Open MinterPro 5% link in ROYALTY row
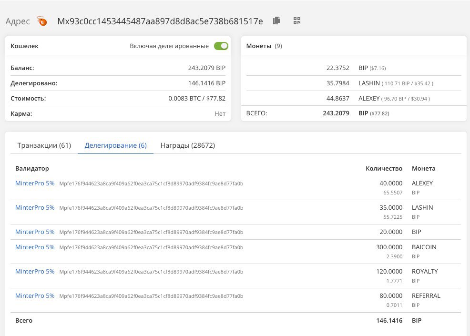Screen dimensions: 470x336 pyautogui.click(x=35, y=271)
